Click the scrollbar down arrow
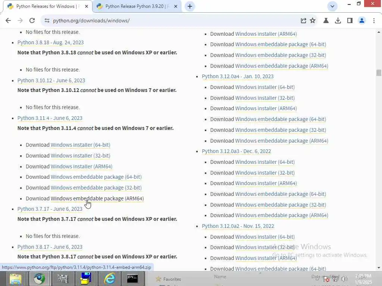This screenshot has height=286, width=382. click(379, 268)
